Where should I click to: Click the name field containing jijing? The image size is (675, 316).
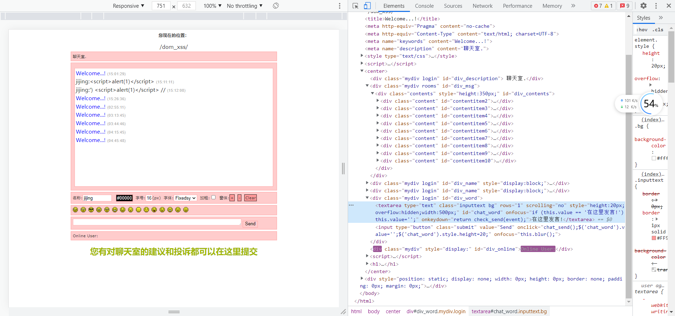click(x=97, y=198)
